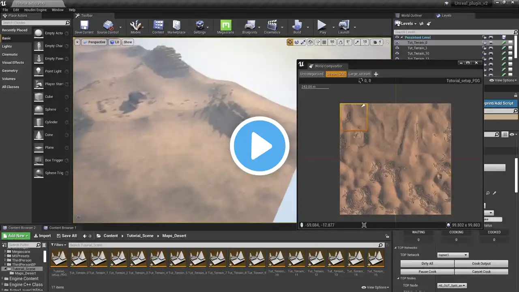This screenshot has height=292, width=519.
Task: Start Play in the toolbar
Action: pyautogui.click(x=322, y=26)
